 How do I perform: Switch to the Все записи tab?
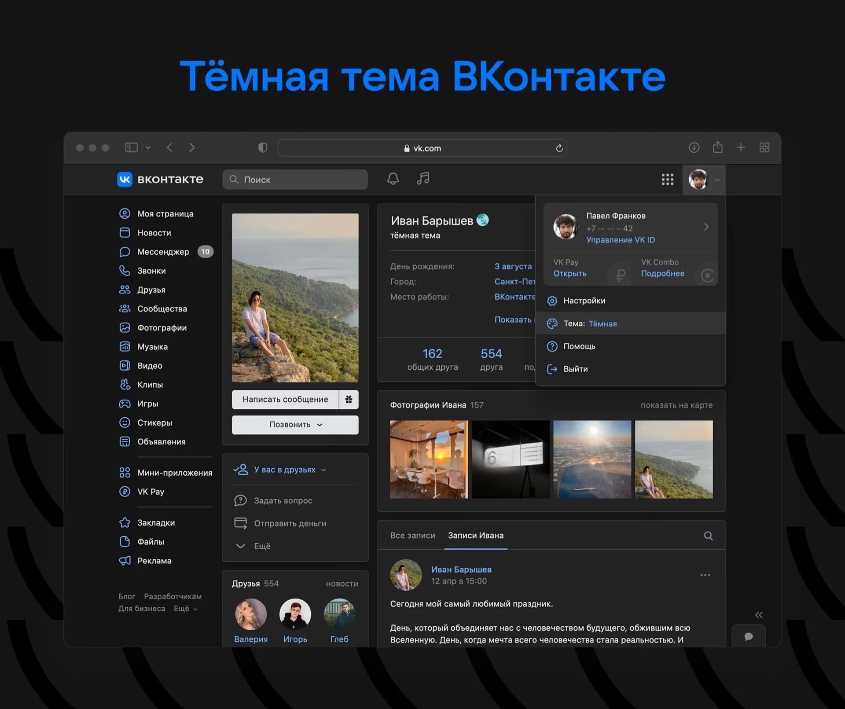click(412, 536)
